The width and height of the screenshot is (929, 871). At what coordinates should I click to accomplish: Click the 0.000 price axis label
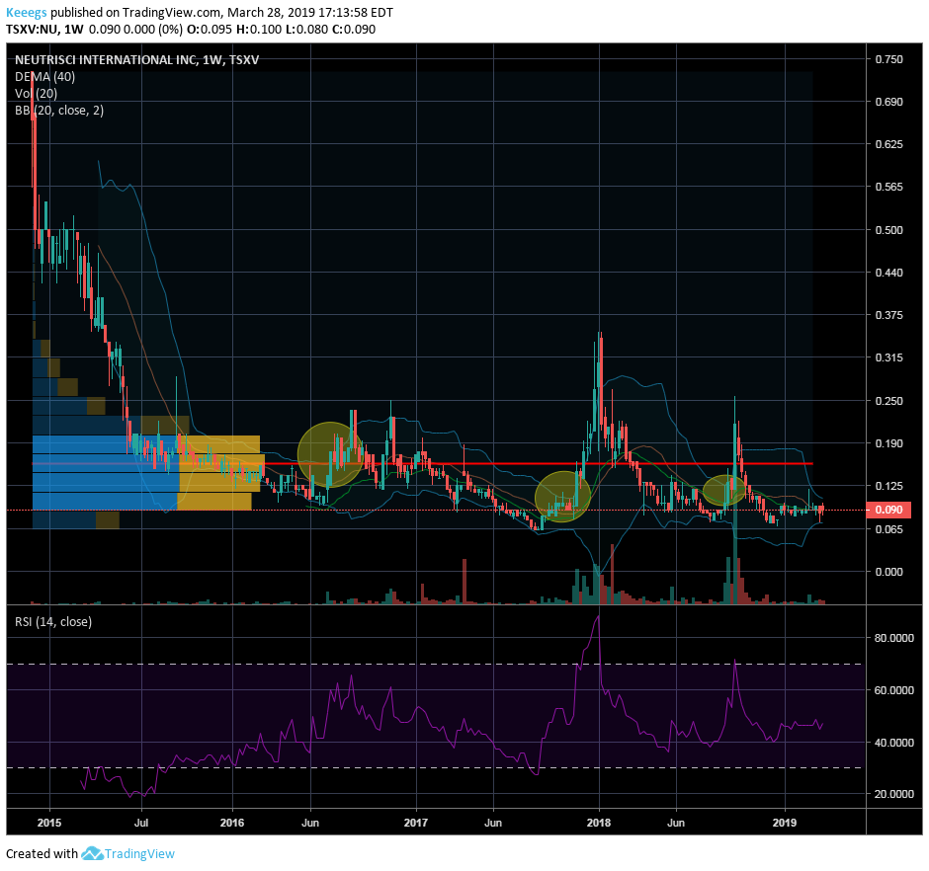point(888,572)
